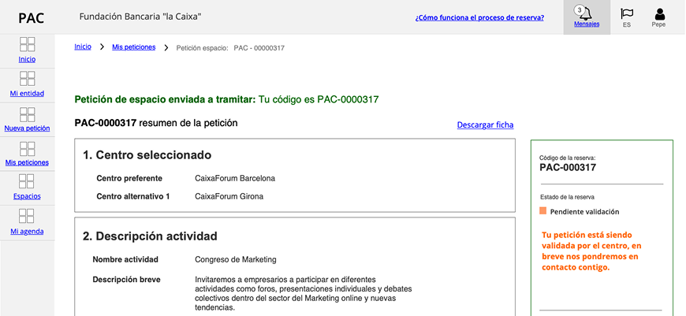Select the Nueva petición sidebar label

pyautogui.click(x=27, y=128)
